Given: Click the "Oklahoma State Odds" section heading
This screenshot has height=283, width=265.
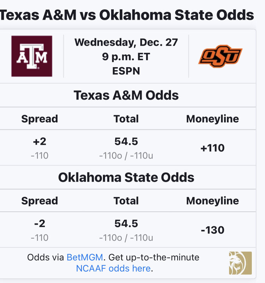Looking at the screenshot, I should pos(126,177).
